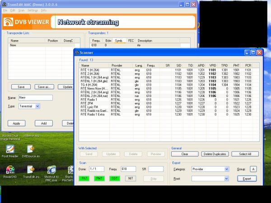Viewport: 271px width, 203px height.
Task: Sort by the Provider column header
Action: (121, 65)
